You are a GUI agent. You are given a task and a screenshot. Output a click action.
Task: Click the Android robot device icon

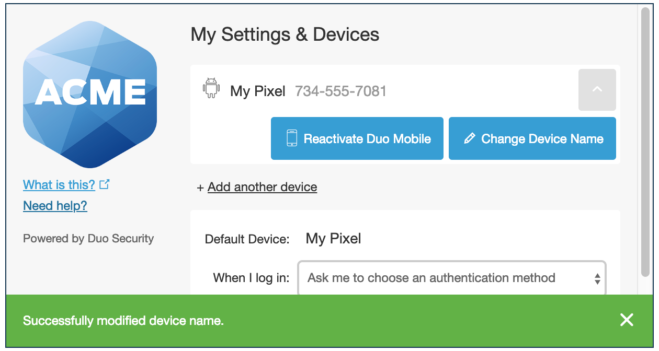211,88
